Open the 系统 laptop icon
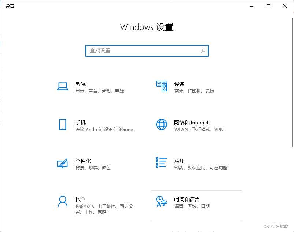The width and height of the screenshot is (294, 232). 63,86
